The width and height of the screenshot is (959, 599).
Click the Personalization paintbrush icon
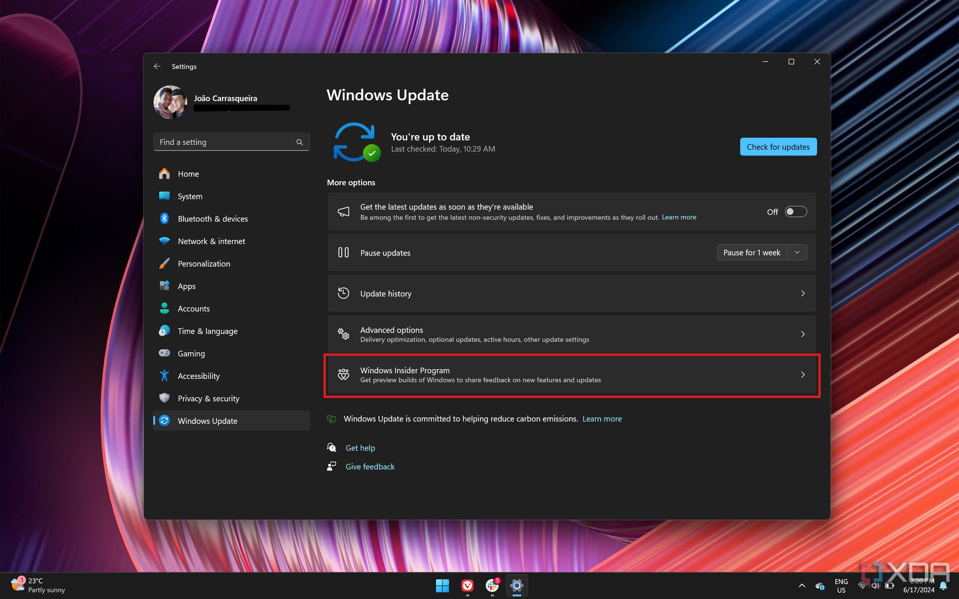click(164, 264)
